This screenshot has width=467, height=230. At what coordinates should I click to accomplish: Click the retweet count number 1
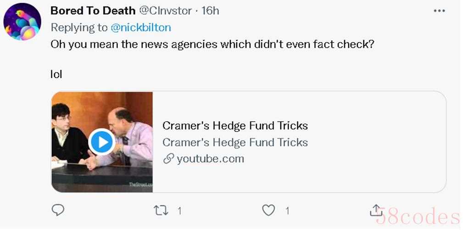(x=179, y=211)
